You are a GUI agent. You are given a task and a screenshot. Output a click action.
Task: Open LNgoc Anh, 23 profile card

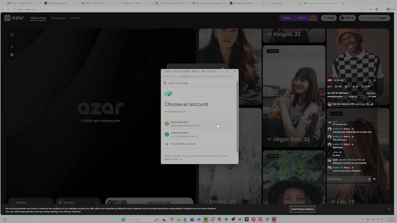(x=294, y=97)
